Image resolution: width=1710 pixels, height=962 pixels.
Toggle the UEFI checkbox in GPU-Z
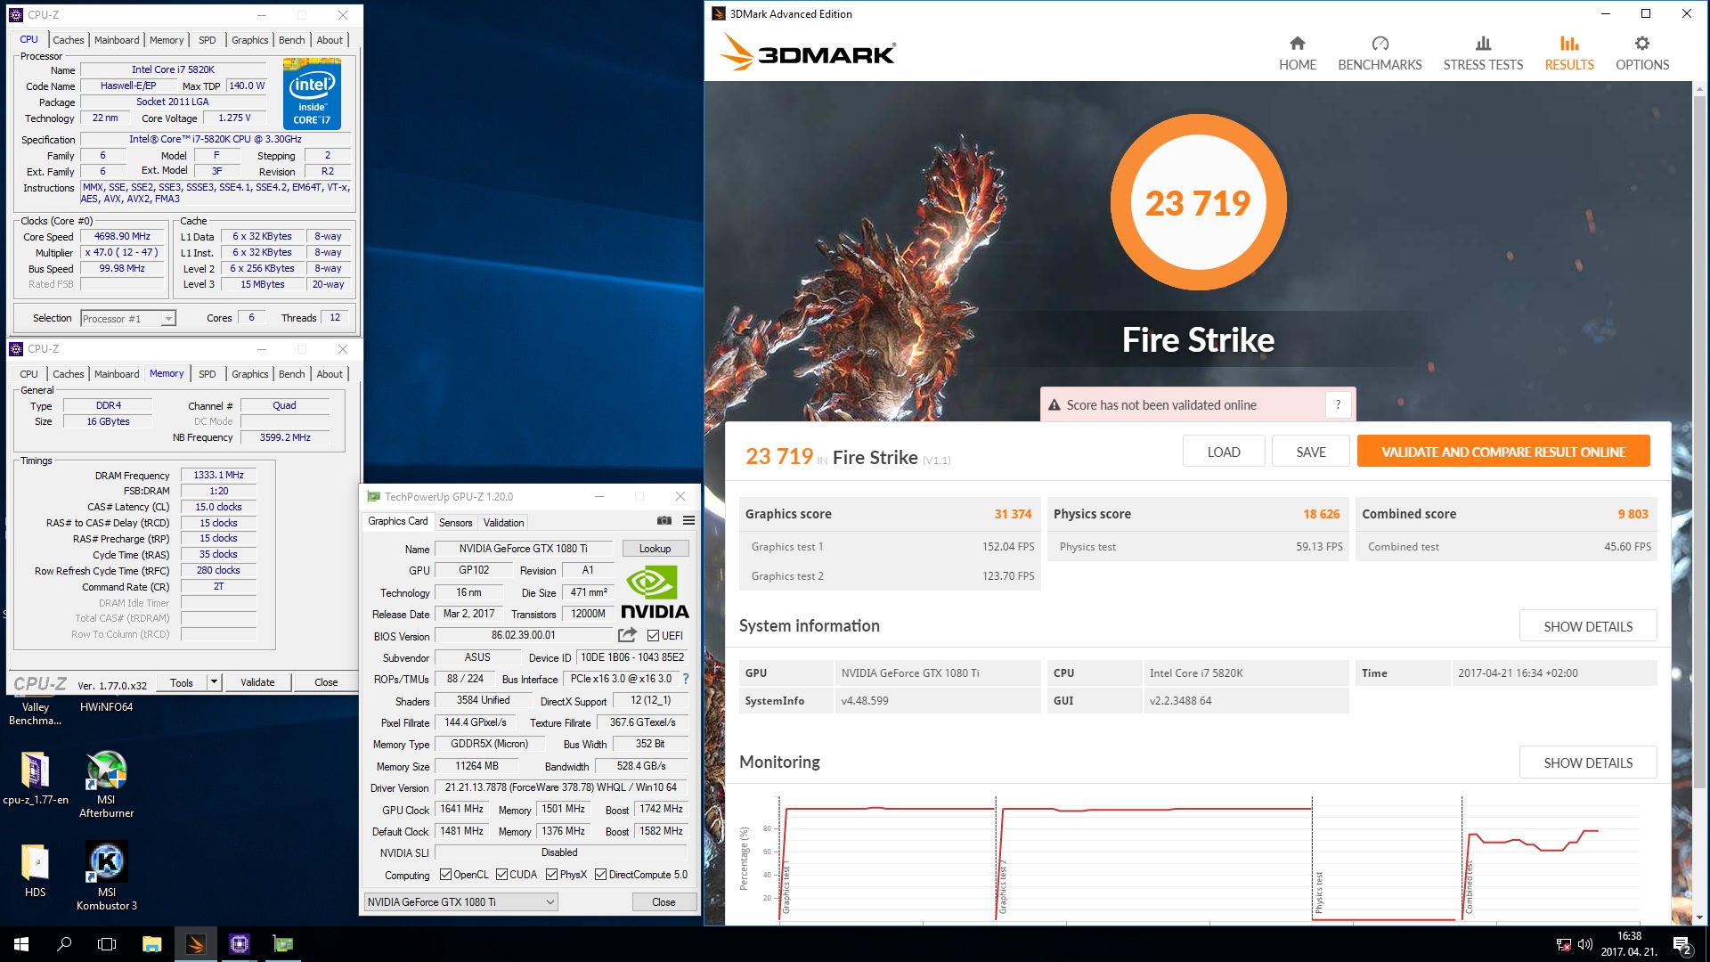[654, 636]
